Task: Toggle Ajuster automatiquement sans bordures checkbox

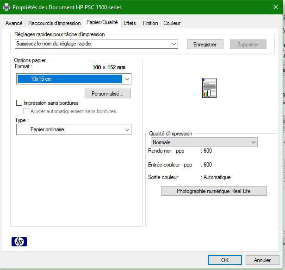Action: tap(26, 111)
